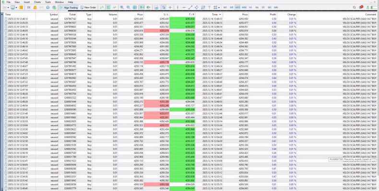Close the history panel with left X
The height and width of the screenshot is (191, 379).
2,14
